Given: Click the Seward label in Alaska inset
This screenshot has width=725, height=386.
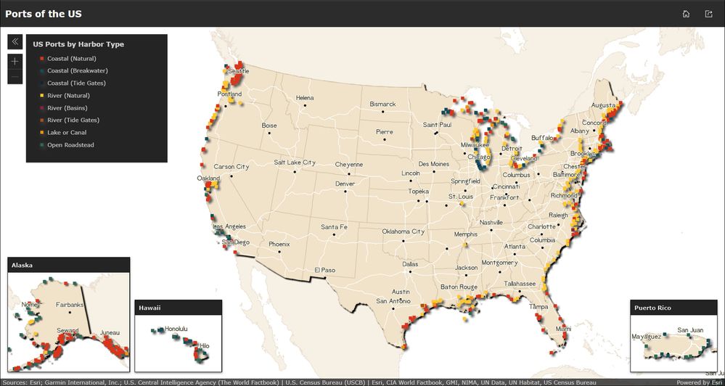Looking at the screenshot, I should [67, 331].
